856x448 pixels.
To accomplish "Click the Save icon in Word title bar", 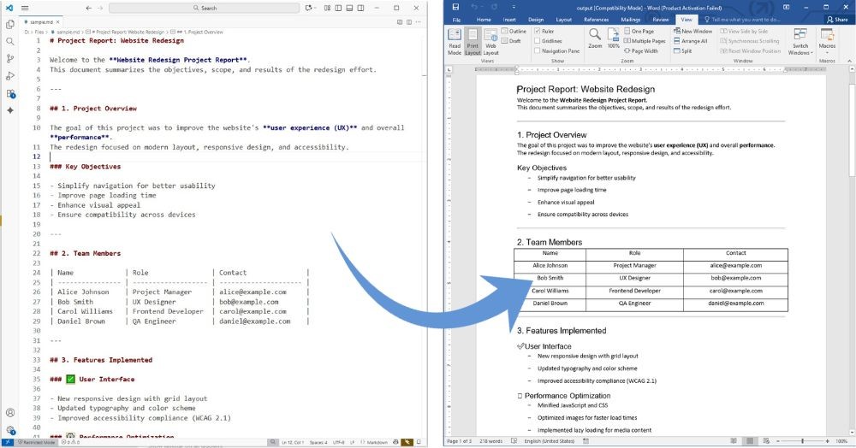I will click(455, 7).
